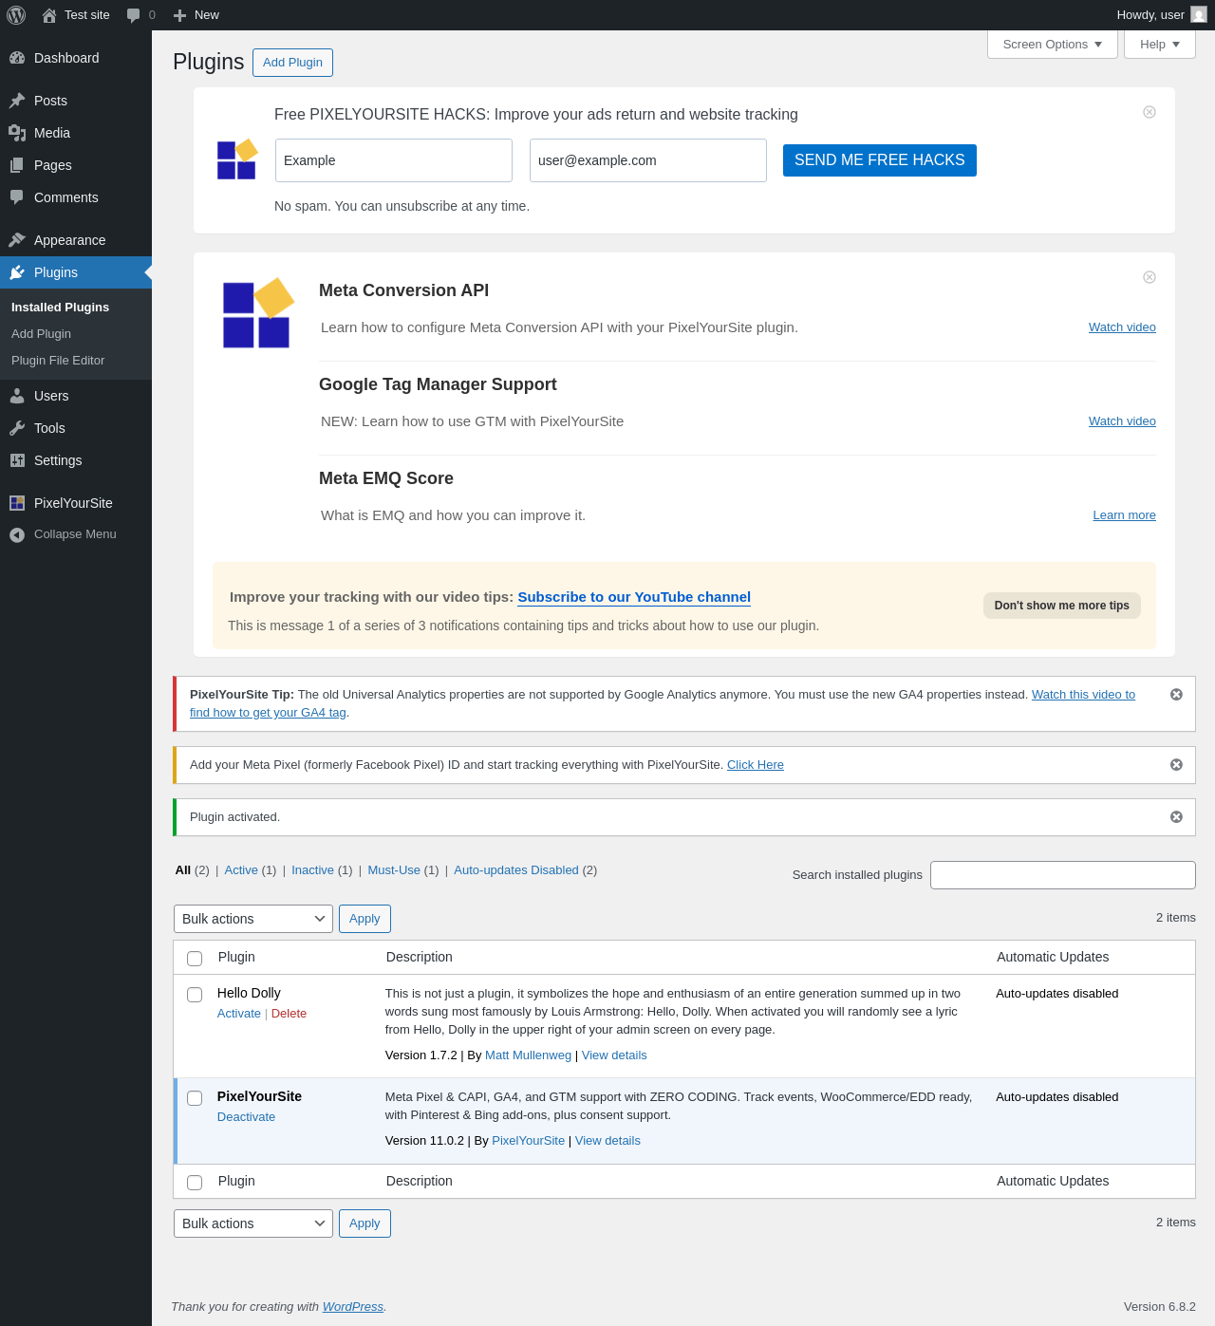Click the WordPress logo in admin bar
The image size is (1215, 1326).
coord(16,15)
